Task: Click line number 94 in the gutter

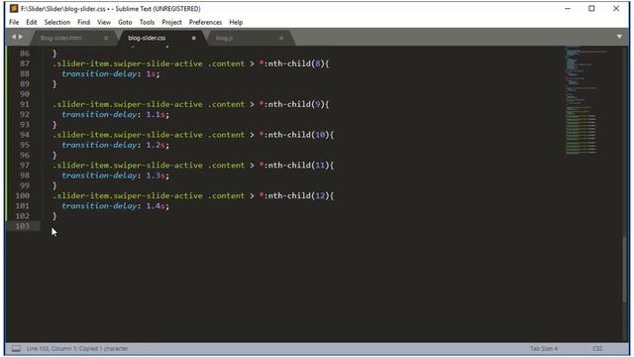Action: tap(24, 135)
